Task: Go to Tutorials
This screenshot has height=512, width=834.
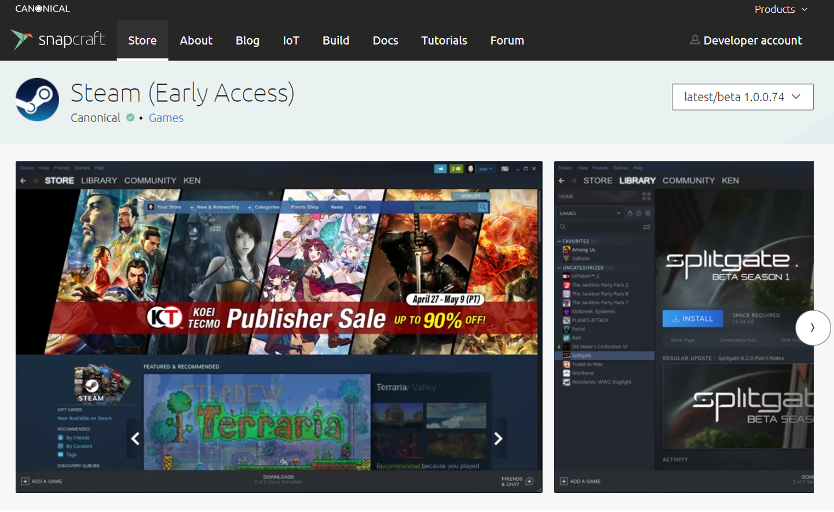Action: 444,40
